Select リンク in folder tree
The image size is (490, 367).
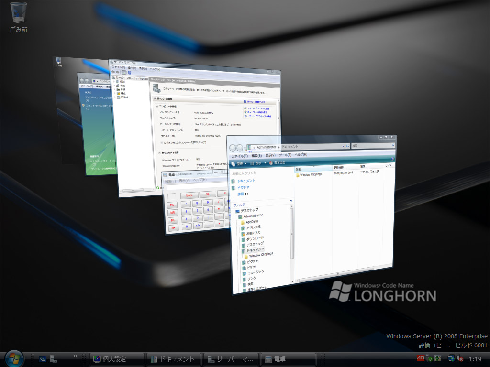pos(250,279)
